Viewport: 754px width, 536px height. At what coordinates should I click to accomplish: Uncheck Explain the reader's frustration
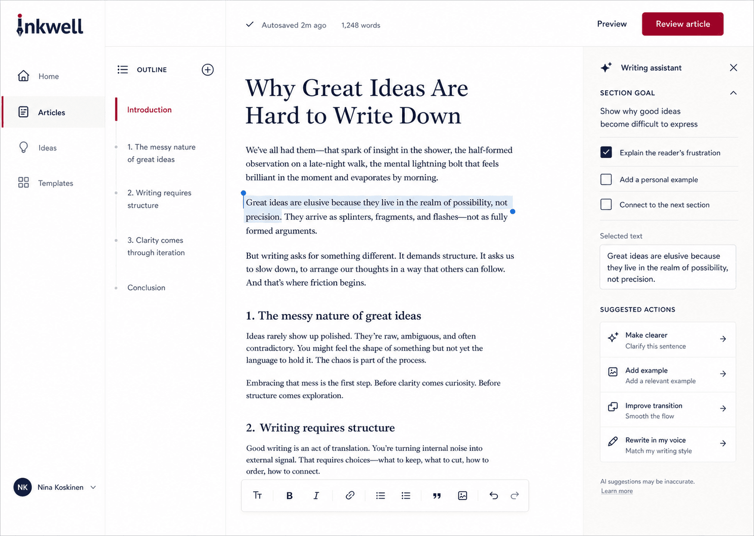pos(606,152)
